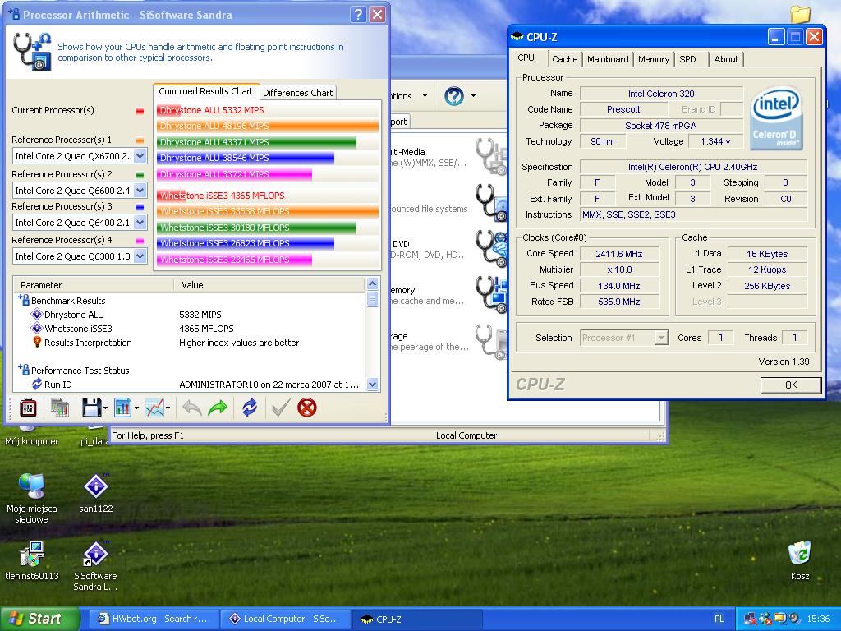Open the Kosz recycle bin icon

click(800, 560)
